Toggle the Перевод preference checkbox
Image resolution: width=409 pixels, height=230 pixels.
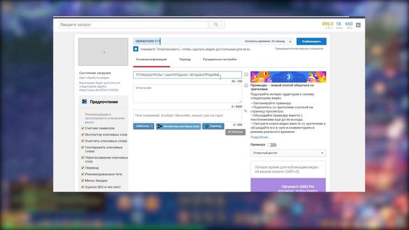82,168
